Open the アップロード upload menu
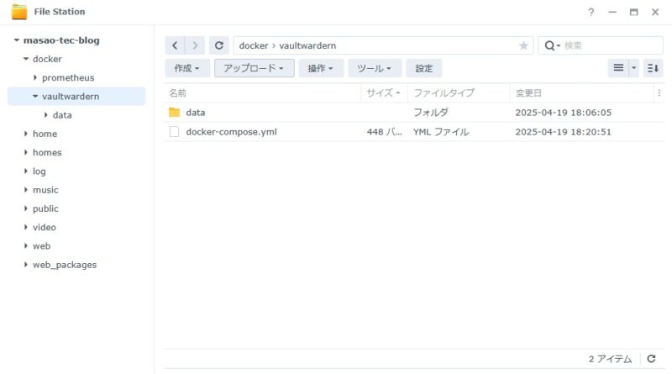672x374 pixels. (255, 68)
